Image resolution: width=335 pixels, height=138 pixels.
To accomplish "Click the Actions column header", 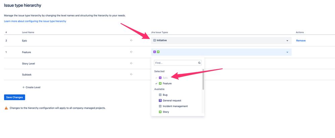I will coord(300,32).
